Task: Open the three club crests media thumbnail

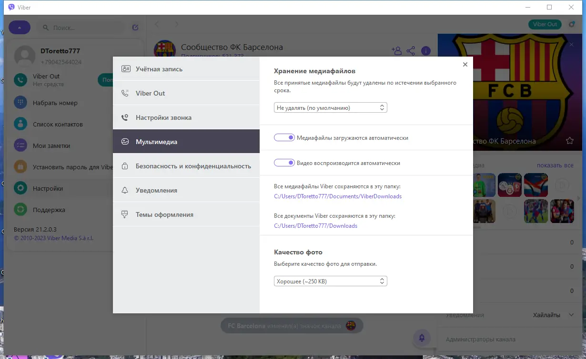Action: [510, 185]
